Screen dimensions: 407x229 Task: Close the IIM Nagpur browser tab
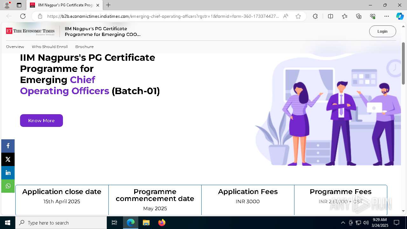98,5
